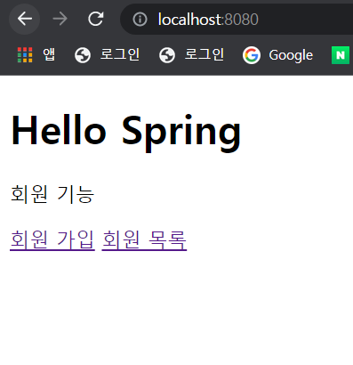Click the browser forward arrow
This screenshot has width=353, height=365.
60,19
